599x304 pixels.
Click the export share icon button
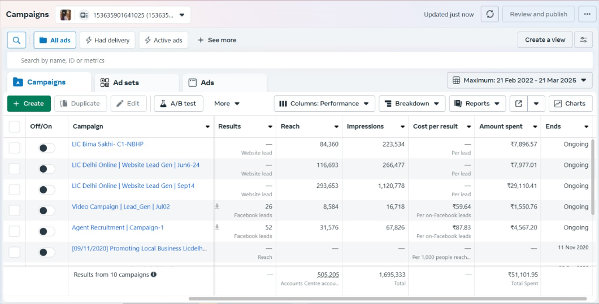(518, 103)
